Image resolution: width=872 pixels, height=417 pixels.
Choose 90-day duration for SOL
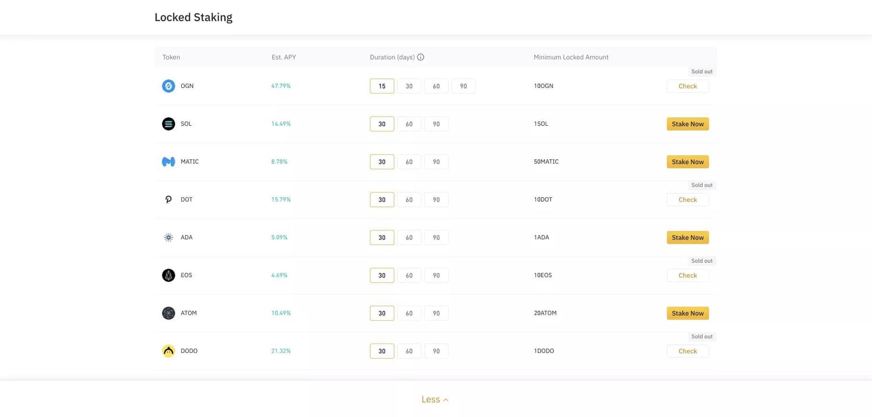[x=436, y=124]
